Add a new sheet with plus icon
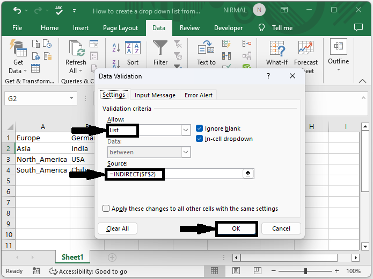373x279 pixels. click(x=112, y=257)
